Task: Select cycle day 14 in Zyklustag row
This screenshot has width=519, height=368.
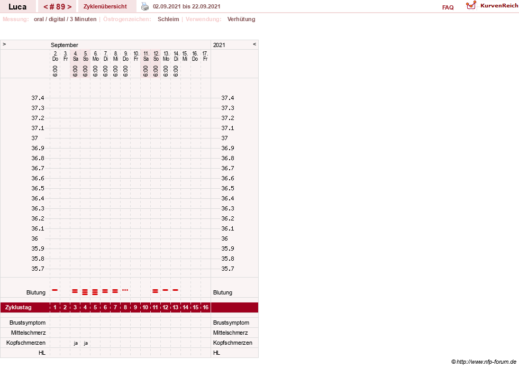Action: (185, 307)
